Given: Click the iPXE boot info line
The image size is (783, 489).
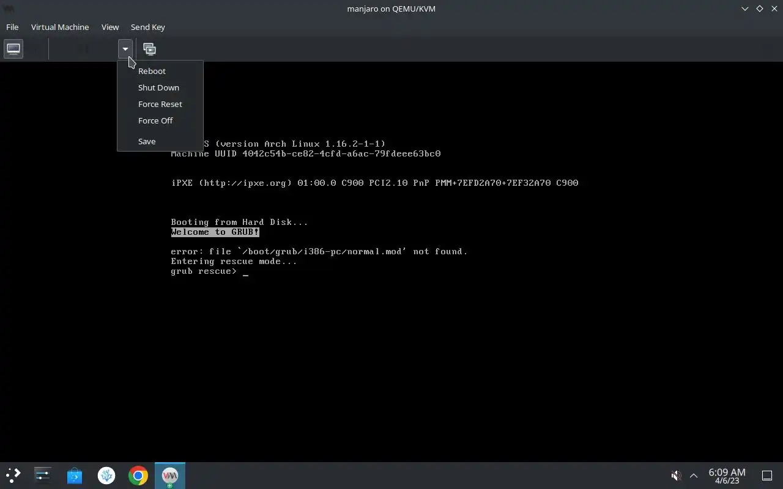Looking at the screenshot, I should (374, 183).
